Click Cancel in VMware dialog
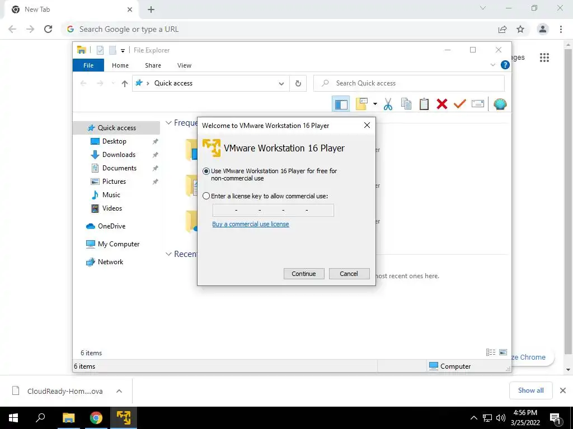Image resolution: width=573 pixels, height=429 pixels. (349, 274)
